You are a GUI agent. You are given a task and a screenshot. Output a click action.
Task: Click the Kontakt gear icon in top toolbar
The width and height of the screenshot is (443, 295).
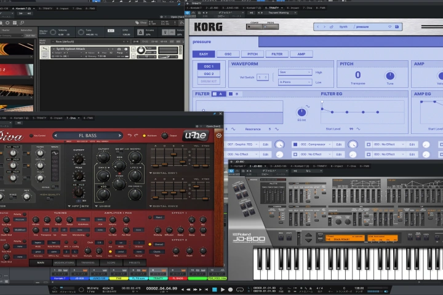(7, 23)
